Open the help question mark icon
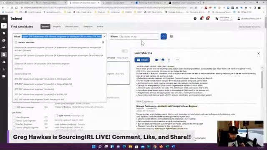This screenshot has height=150, width=267. [x=195, y=18]
